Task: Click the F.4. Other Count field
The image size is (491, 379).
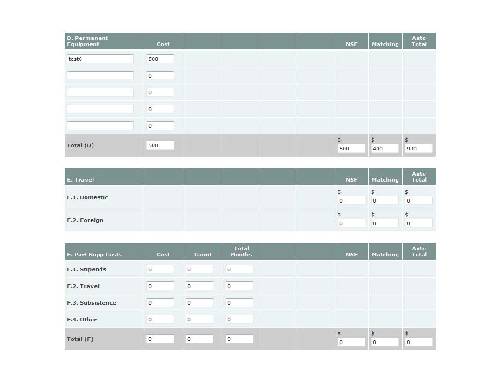Action: 199,319
